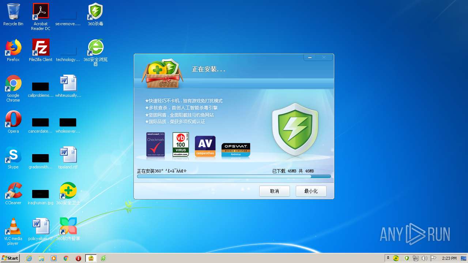Screen dimensions: 468x263
Task: Click the 360安全卫士 yellow tray icon
Action: point(396,258)
